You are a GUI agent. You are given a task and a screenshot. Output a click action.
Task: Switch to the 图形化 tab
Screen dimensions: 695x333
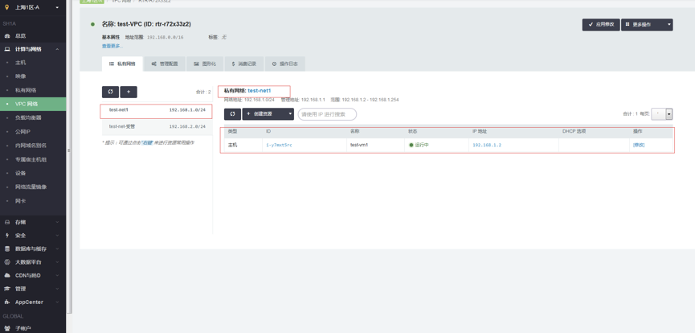[205, 64]
